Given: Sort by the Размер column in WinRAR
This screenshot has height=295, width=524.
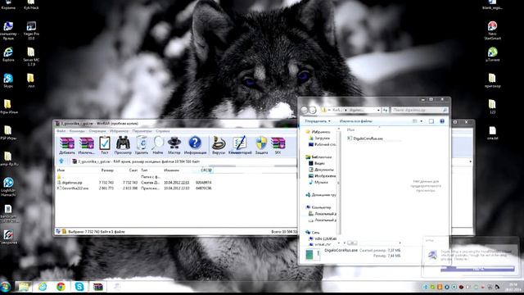Looking at the screenshot, I should pos(107,170).
